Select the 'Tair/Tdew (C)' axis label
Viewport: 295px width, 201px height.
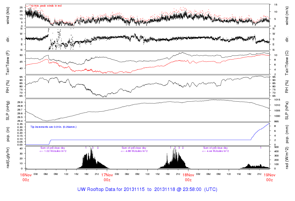(x=287, y=63)
